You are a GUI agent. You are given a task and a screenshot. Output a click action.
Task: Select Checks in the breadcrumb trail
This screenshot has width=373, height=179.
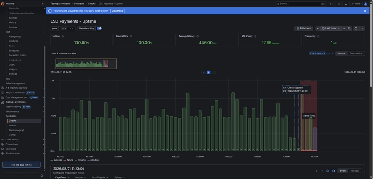(91, 4)
